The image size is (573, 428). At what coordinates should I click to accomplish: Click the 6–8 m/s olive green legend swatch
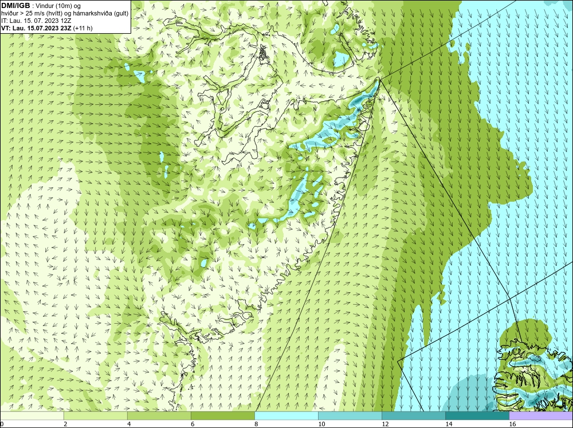point(222,415)
